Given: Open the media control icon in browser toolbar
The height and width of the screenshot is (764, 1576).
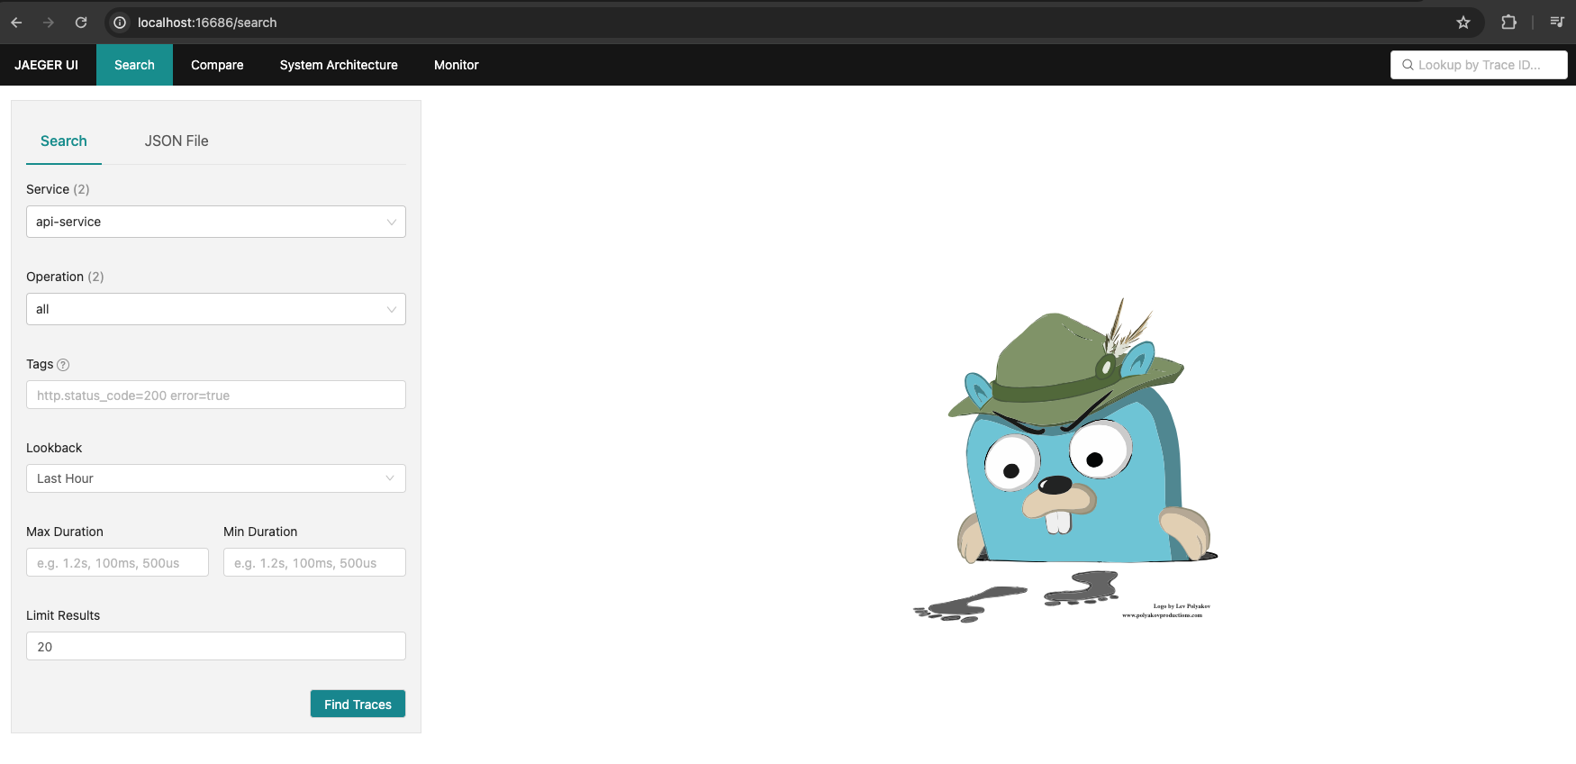Looking at the screenshot, I should 1556,23.
